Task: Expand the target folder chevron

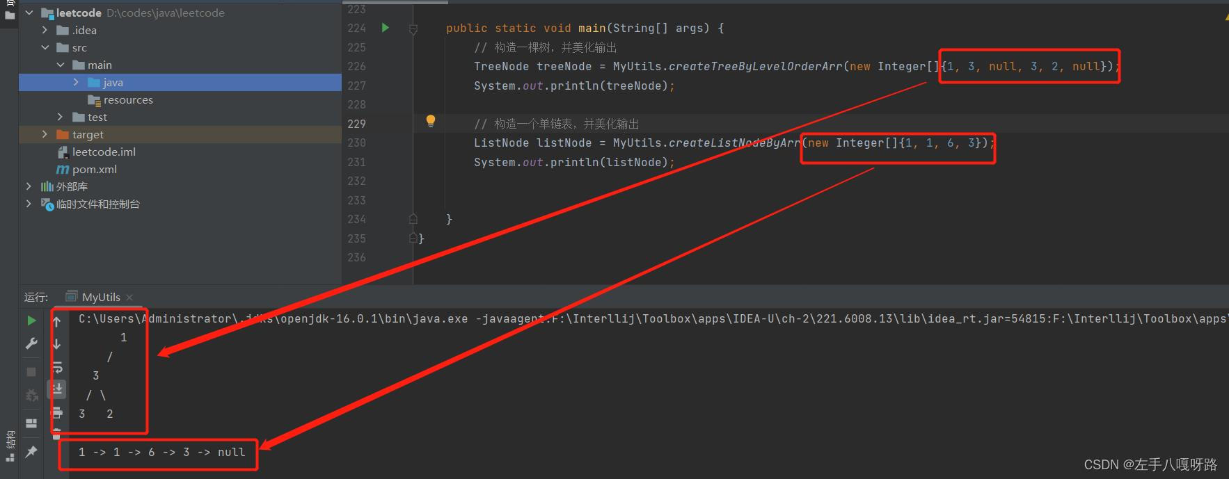Action: click(x=45, y=134)
